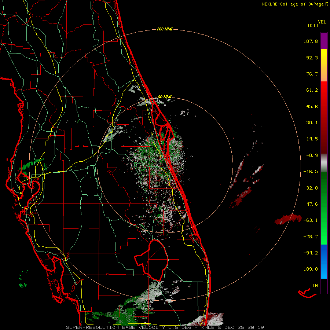The width and height of the screenshot is (330, 330).
Task: Select the -63.1 legend value
Action: coord(311,220)
